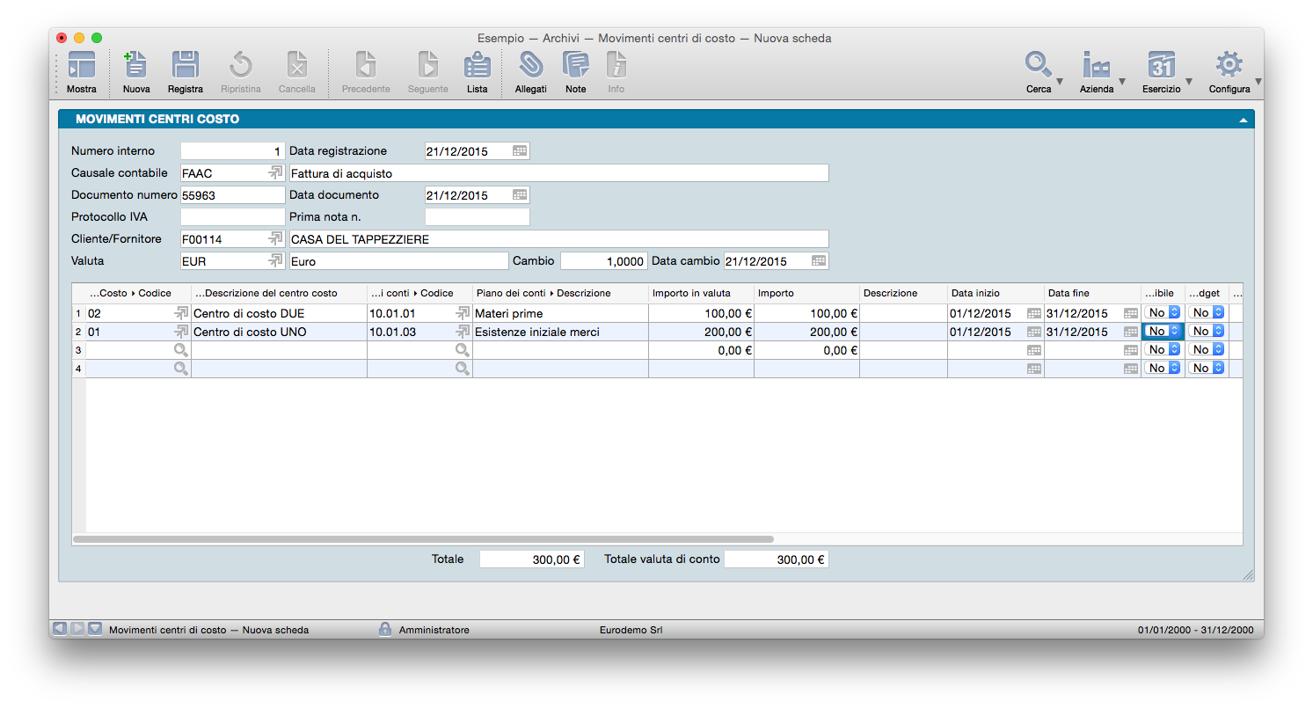Select the cell Esistenze iniziale merci
This screenshot has height=709, width=1313.
[x=561, y=332]
